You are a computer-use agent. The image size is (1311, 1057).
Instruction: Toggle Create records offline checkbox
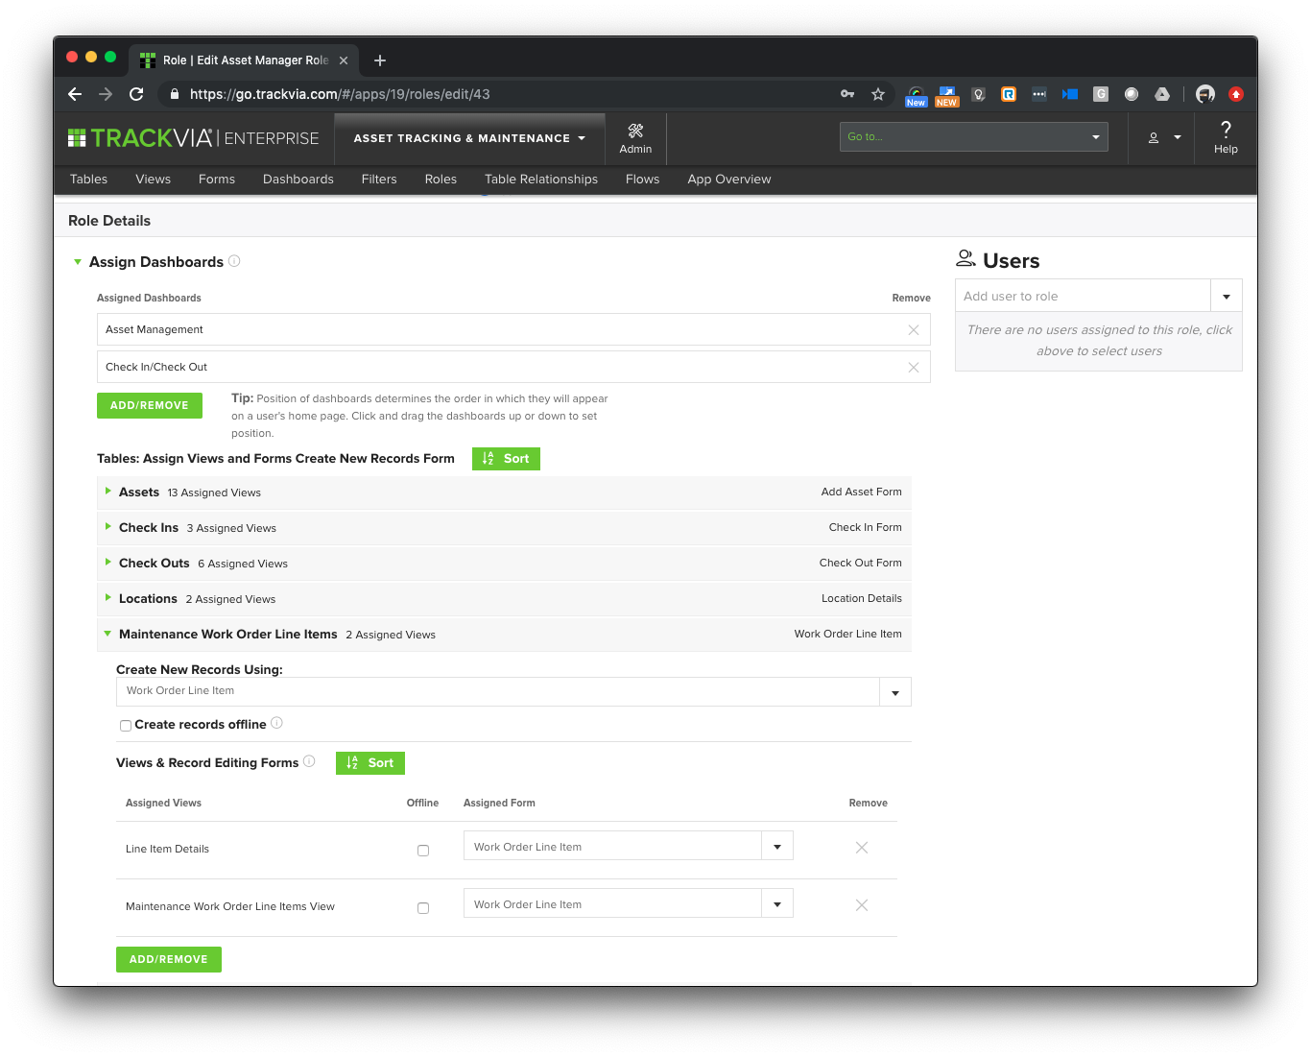click(x=125, y=726)
